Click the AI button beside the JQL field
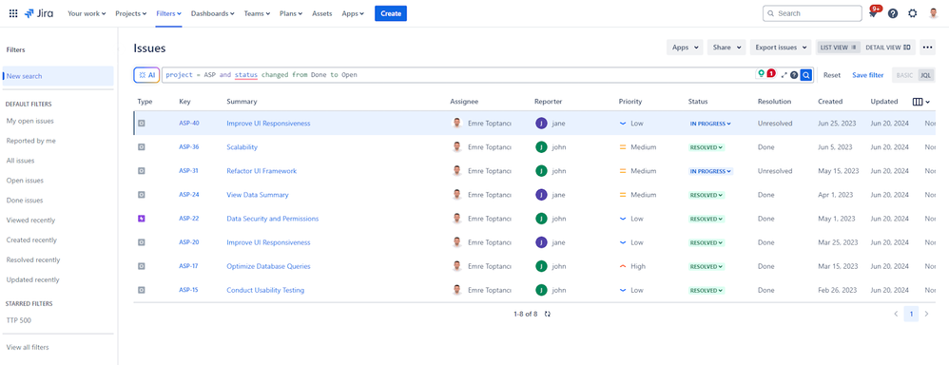Image resolution: width=949 pixels, height=365 pixels. pos(146,75)
